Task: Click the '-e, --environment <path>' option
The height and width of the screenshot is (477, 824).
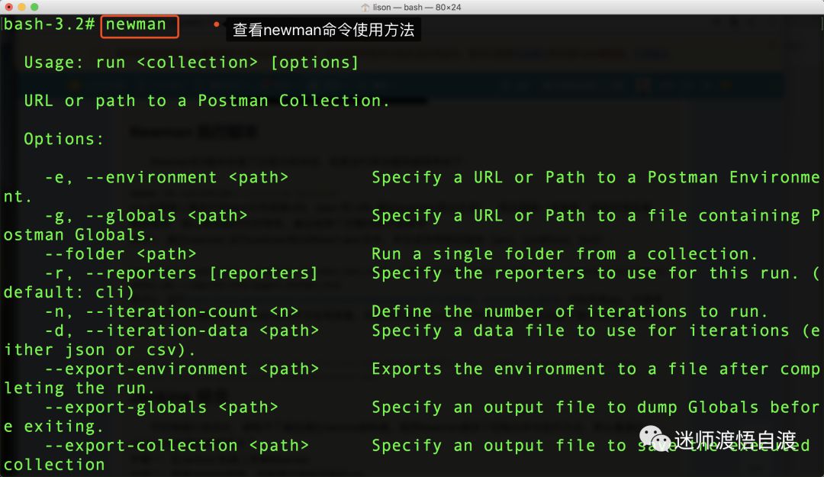Action: (x=166, y=177)
